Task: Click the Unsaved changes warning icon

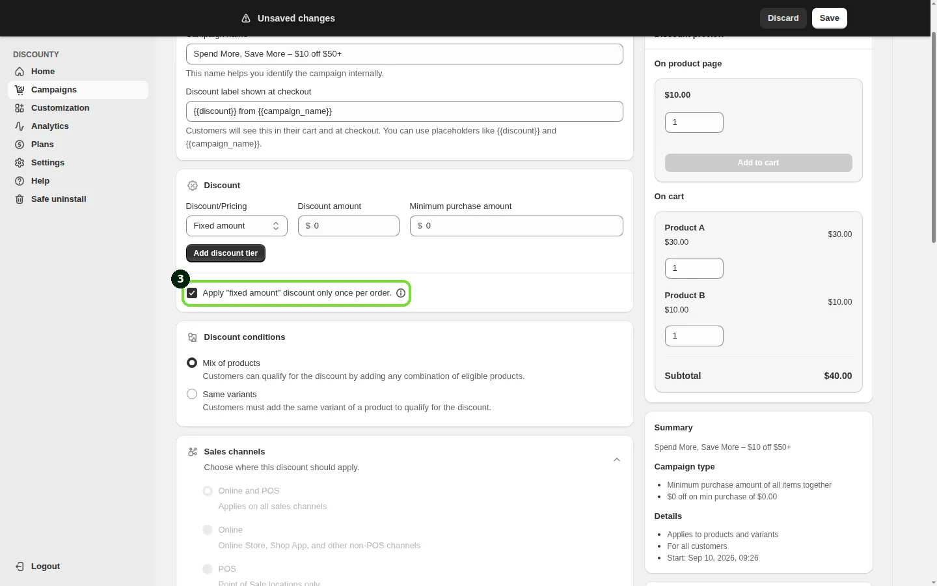Action: [246, 18]
